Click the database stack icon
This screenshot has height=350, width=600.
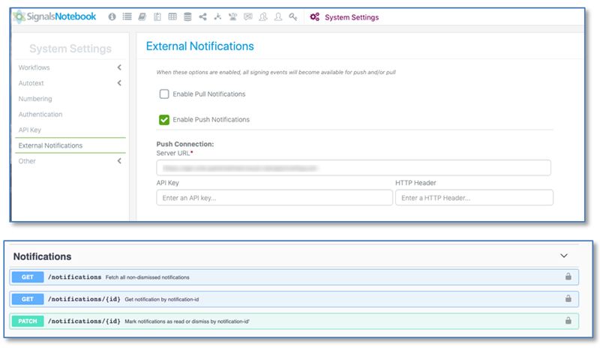(187, 16)
